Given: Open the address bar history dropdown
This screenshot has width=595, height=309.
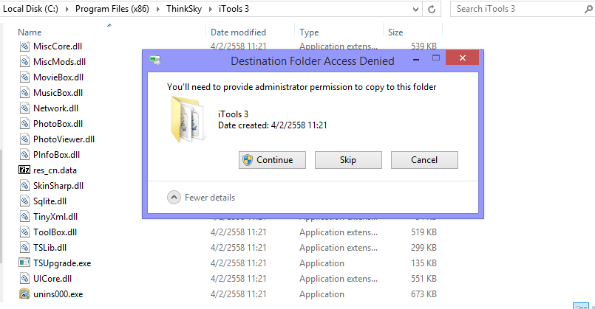Looking at the screenshot, I should (x=415, y=10).
